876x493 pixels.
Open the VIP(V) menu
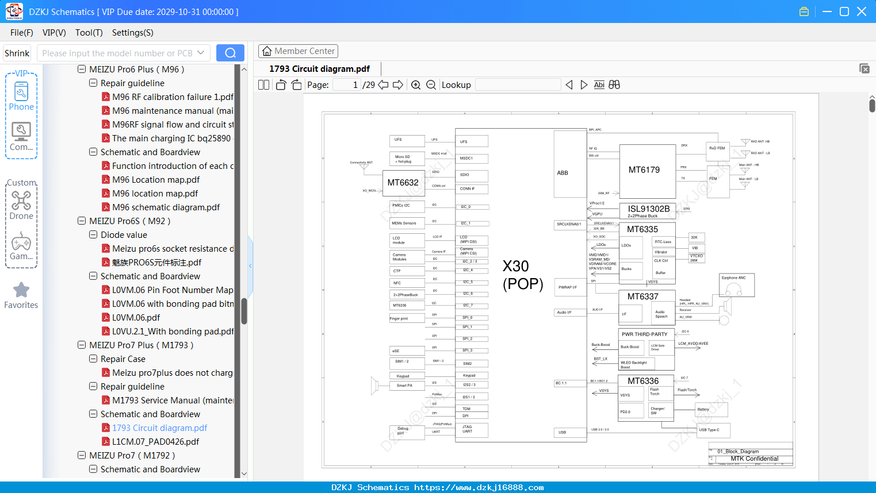(54, 33)
